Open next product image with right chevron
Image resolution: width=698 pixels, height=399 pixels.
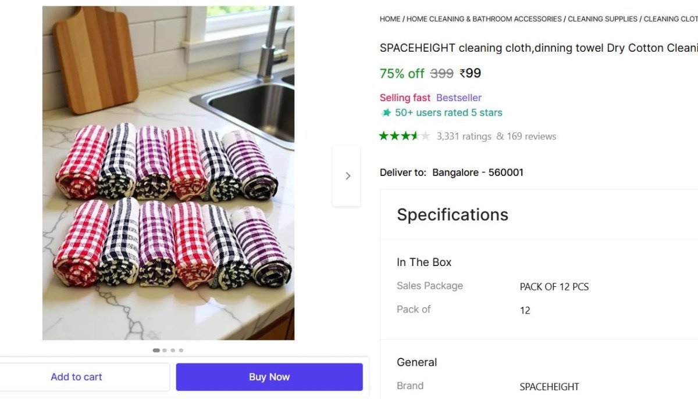(347, 175)
